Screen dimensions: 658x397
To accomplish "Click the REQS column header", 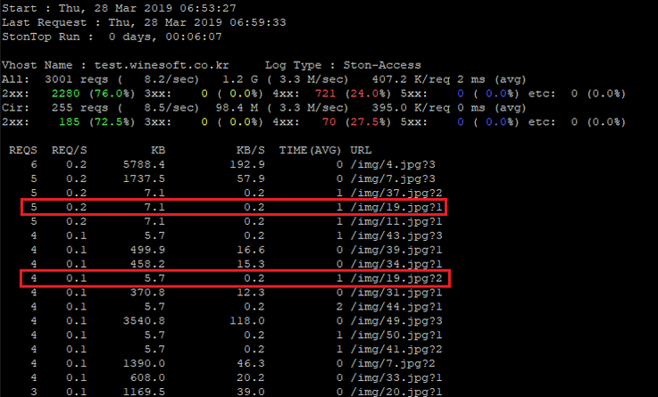I will pyautogui.click(x=23, y=151).
